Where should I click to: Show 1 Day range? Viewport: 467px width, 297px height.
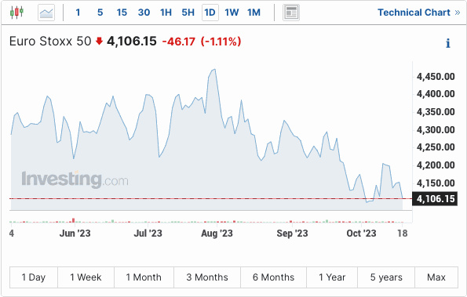pos(34,277)
